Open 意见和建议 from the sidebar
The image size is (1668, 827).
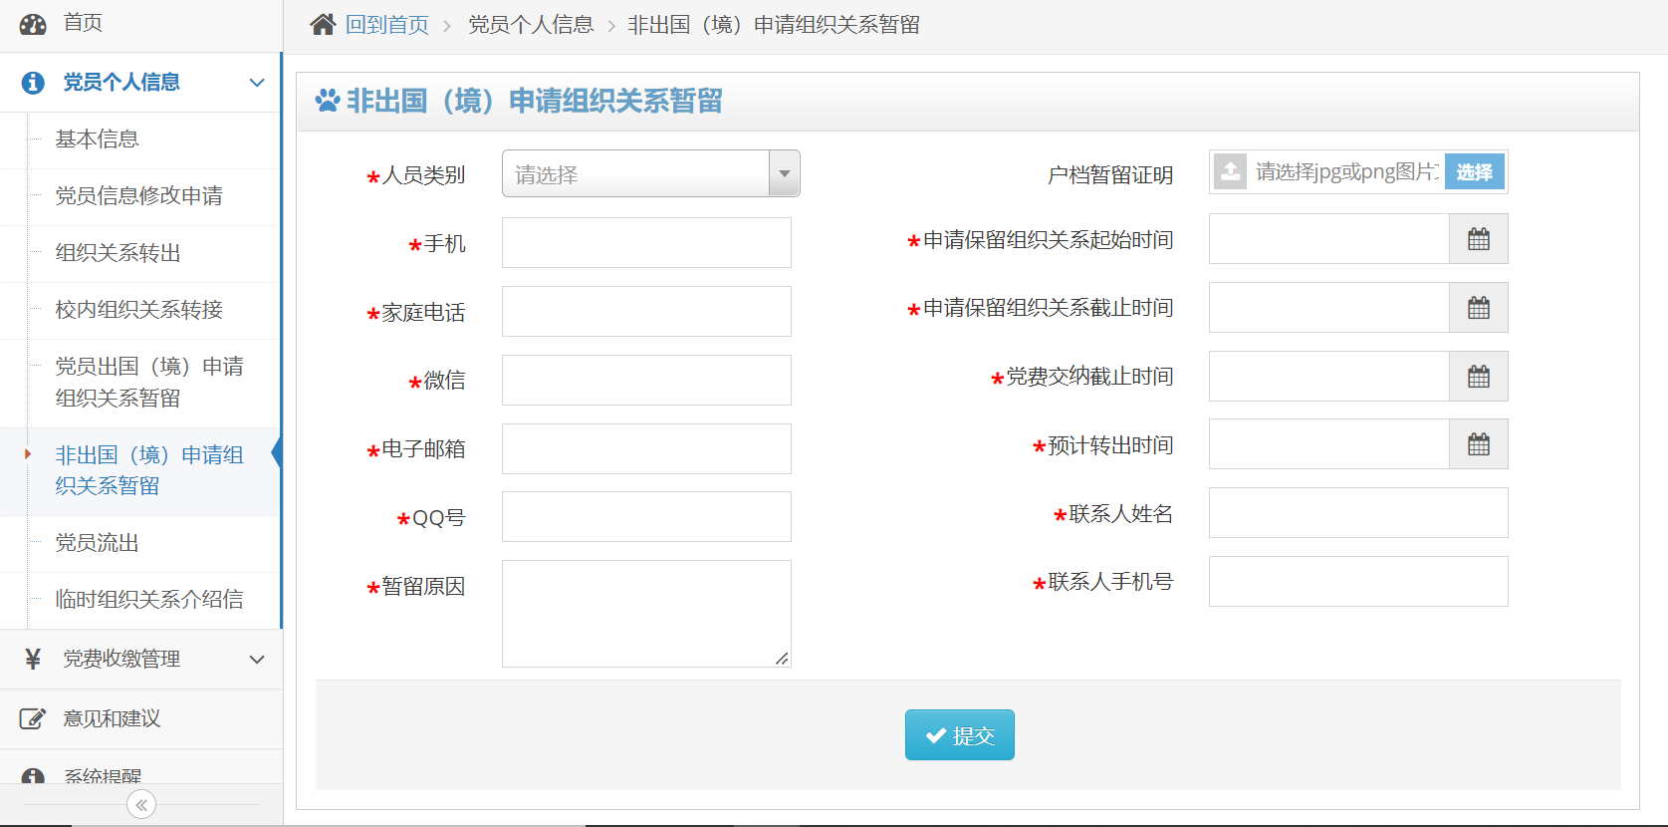click(x=112, y=718)
